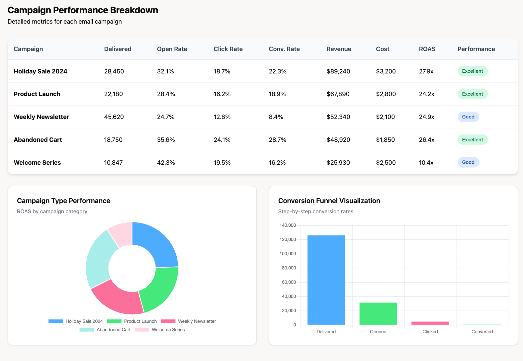The width and height of the screenshot is (523, 361).
Task: Click the $67,890 revenue value
Action: pos(338,94)
